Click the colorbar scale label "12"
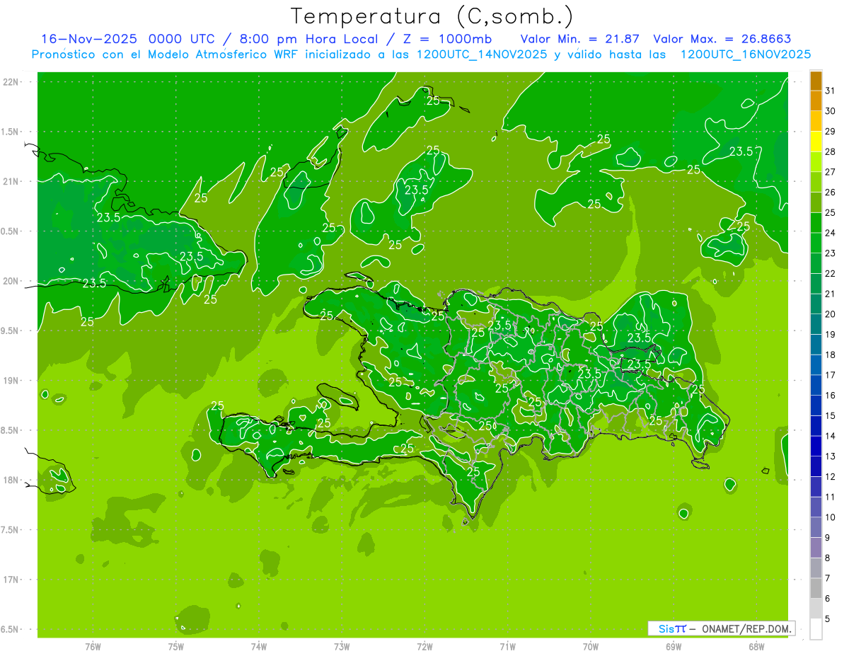The image size is (849, 656). click(x=831, y=476)
